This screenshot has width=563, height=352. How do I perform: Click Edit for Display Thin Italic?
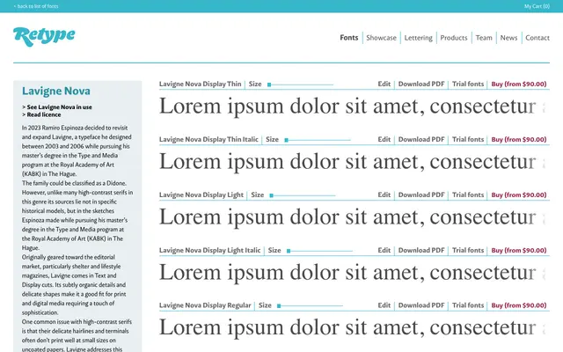(384, 139)
